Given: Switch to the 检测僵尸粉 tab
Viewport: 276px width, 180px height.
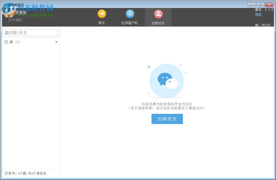Looking at the screenshot, I should (130, 17).
